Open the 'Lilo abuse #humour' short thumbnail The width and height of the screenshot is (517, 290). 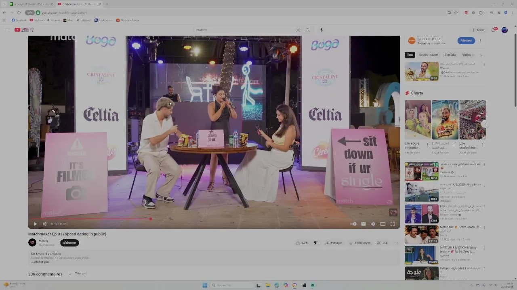418,120
